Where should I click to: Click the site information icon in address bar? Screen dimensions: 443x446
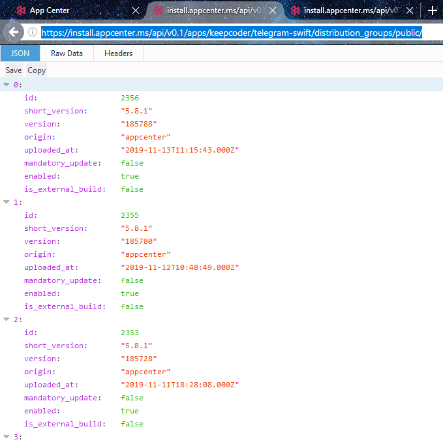click(32, 33)
